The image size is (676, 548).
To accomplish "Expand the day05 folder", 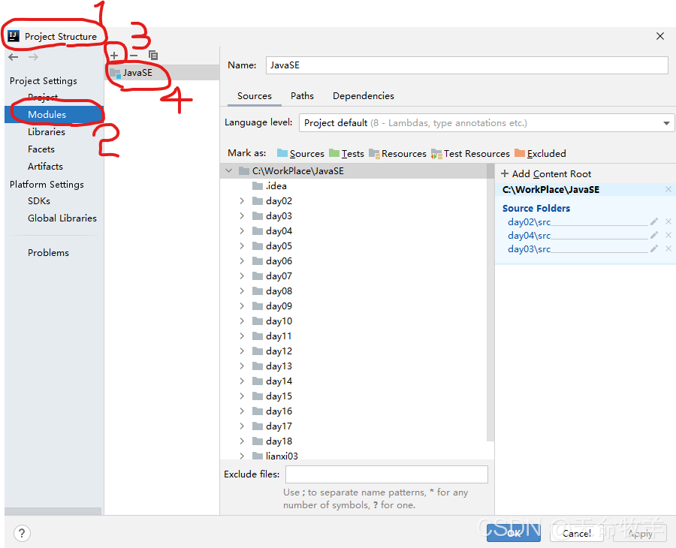I will pyautogui.click(x=242, y=246).
